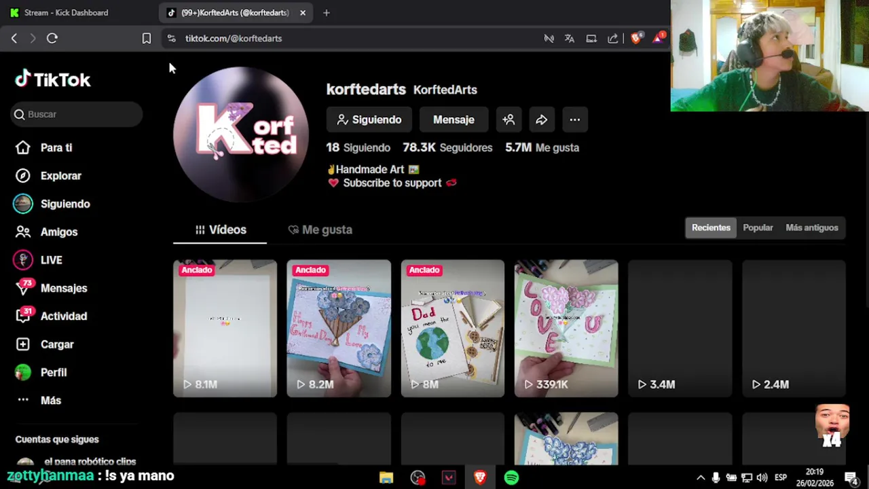Click the Mensaje button
Image resolution: width=869 pixels, height=489 pixels.
[454, 120]
